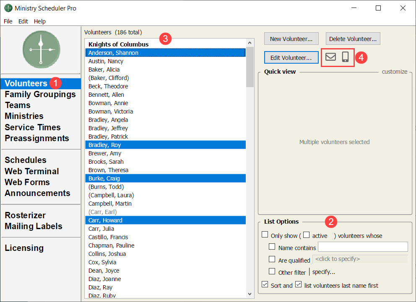The image size is (416, 302).
Task: Click the New Volunteer button
Action: (x=291, y=39)
